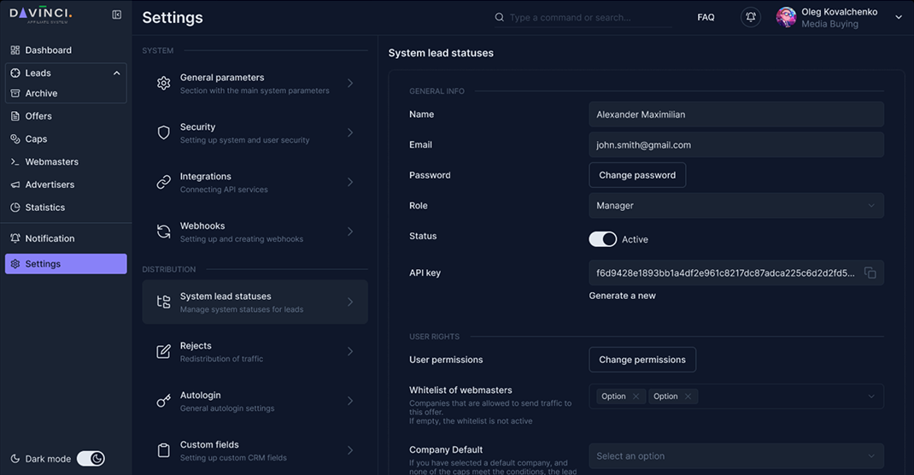
Task: Go to Statistics in the sidebar
Action: point(45,208)
